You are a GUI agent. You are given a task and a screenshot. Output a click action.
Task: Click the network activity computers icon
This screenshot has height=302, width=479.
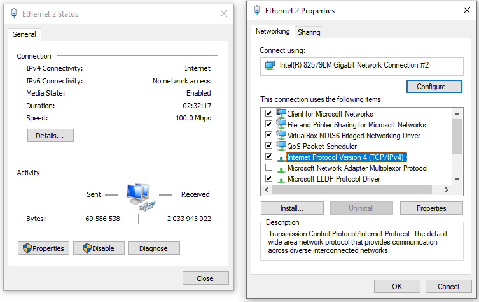pos(141,197)
